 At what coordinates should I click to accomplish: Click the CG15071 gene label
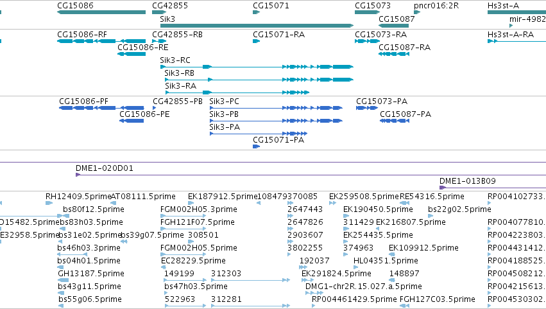point(271,6)
